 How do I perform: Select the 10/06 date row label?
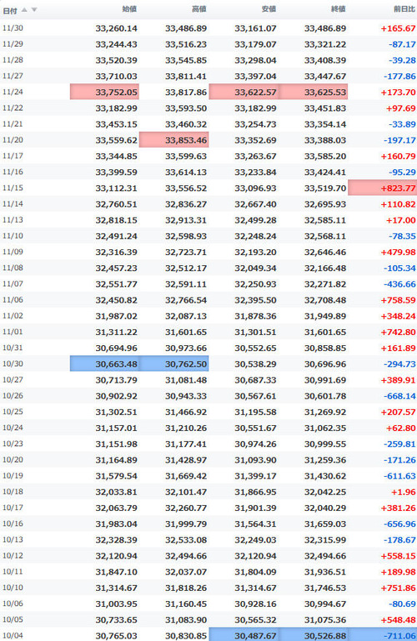13,603
